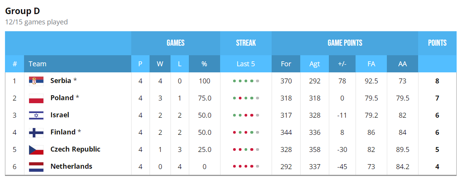Click the Finland flag icon
Image resolution: width=462 pixels, height=179 pixels.
[x=36, y=133]
